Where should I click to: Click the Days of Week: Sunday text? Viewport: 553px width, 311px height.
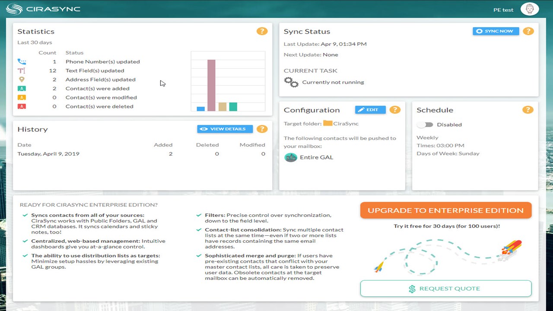click(x=448, y=153)
